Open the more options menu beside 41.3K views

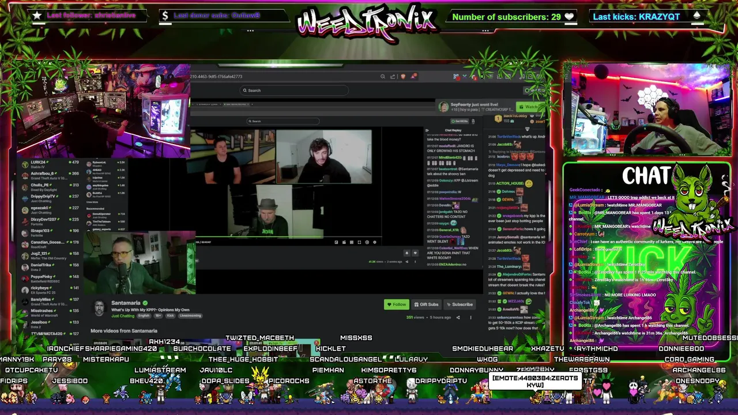[415, 262]
